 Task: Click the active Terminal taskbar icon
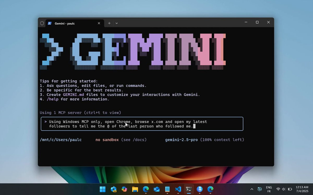189,189
